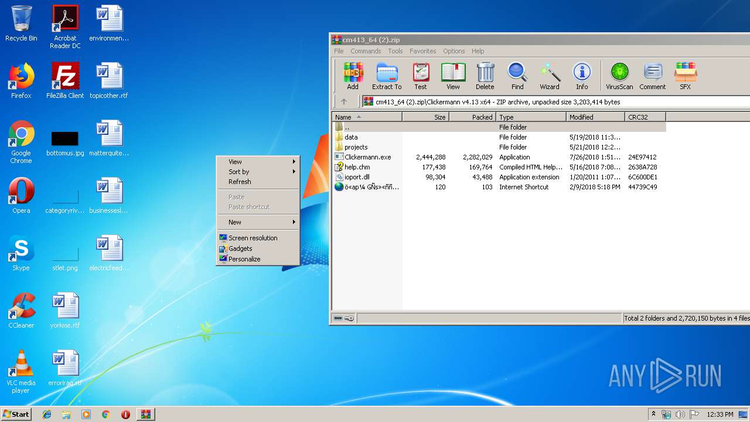The image size is (750, 422).
Task: Select the Firefox desktop shortcut
Action: pos(21,81)
